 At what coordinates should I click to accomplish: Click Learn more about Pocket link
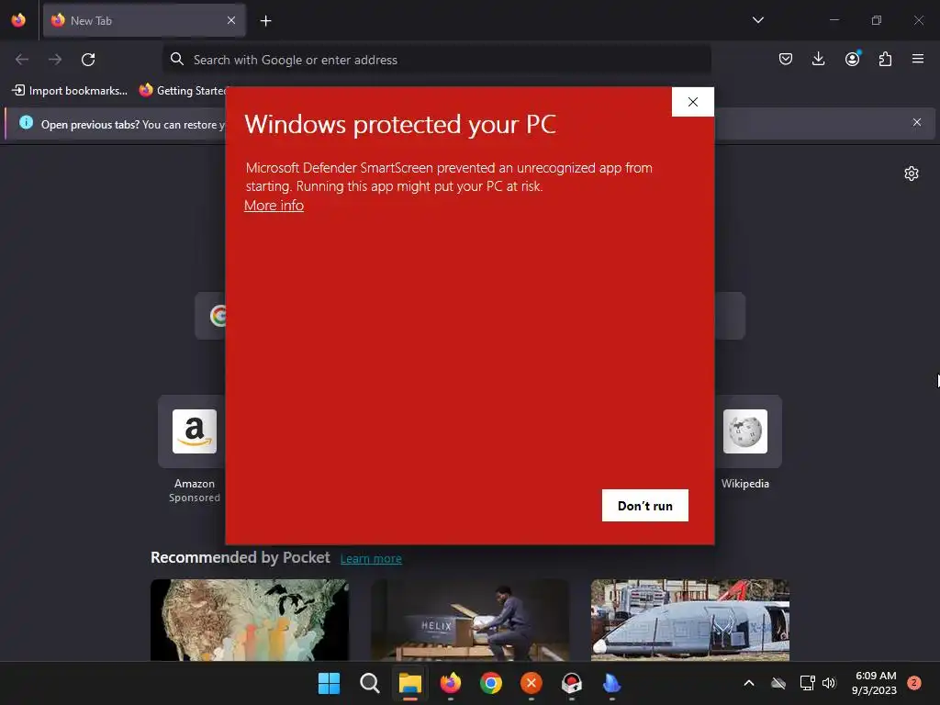[x=371, y=559]
